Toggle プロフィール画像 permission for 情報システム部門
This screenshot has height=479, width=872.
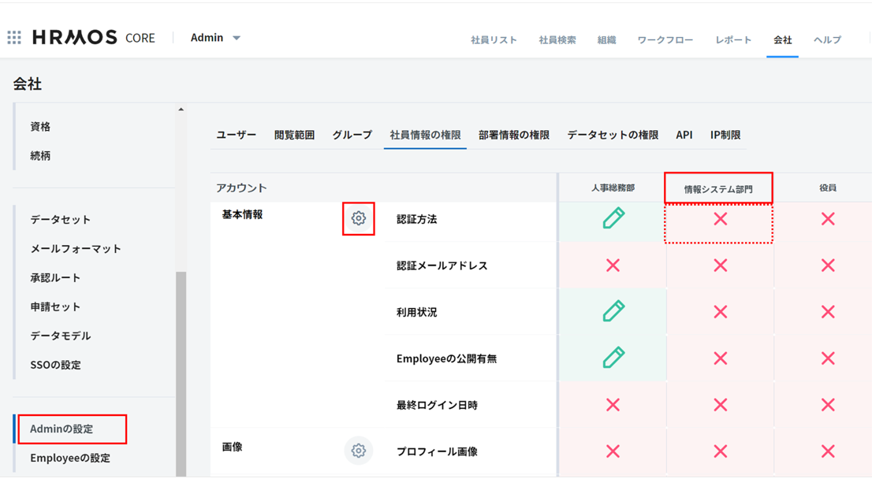(720, 451)
